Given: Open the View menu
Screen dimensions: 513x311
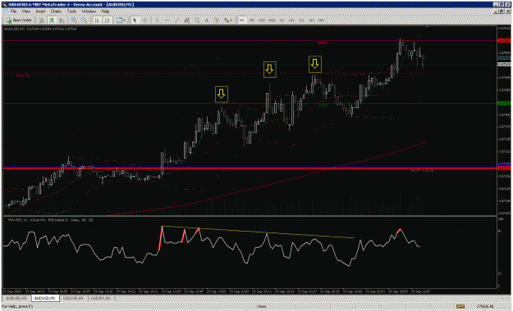Looking at the screenshot, I should tap(26, 11).
